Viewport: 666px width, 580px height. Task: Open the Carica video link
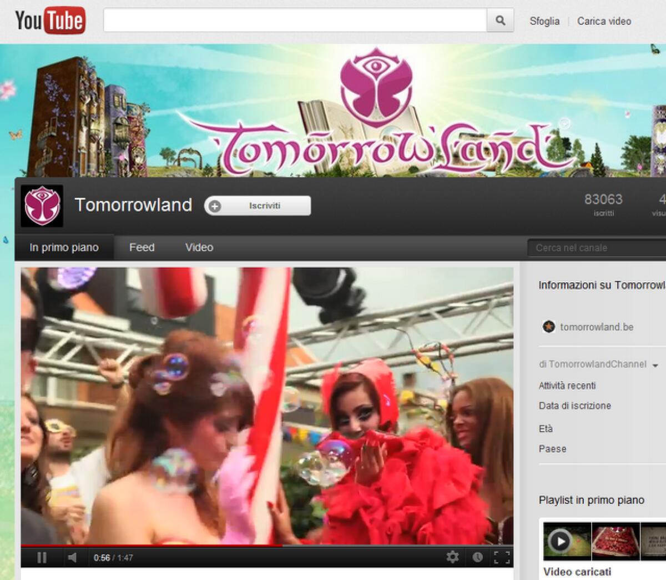604,21
